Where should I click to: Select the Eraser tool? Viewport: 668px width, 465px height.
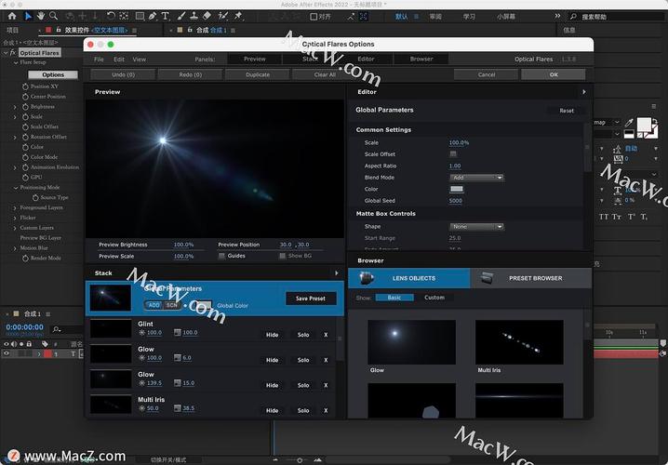click(x=207, y=16)
